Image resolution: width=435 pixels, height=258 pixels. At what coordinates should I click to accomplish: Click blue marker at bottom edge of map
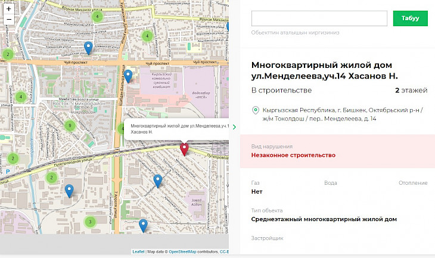[143, 225]
